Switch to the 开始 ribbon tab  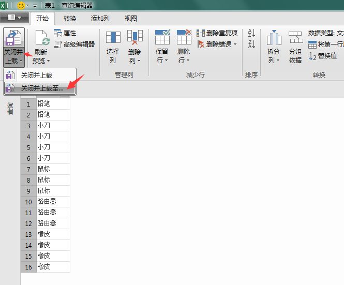[x=42, y=18]
